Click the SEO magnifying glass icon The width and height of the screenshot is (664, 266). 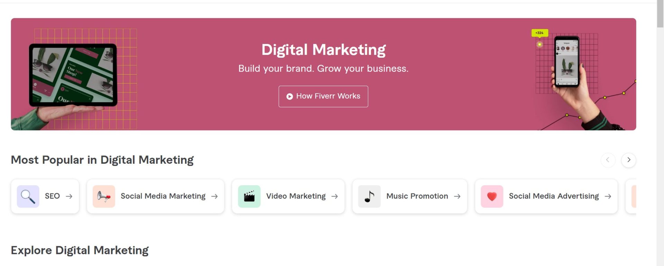[x=28, y=196]
